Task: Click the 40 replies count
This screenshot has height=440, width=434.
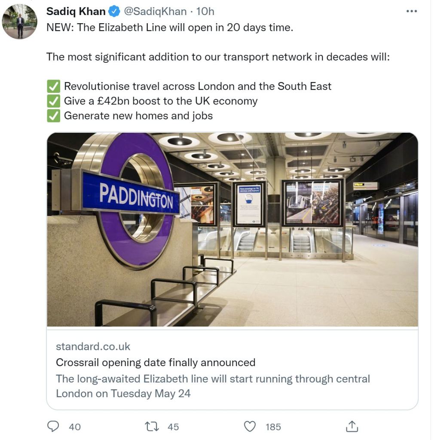Action: coord(75,427)
